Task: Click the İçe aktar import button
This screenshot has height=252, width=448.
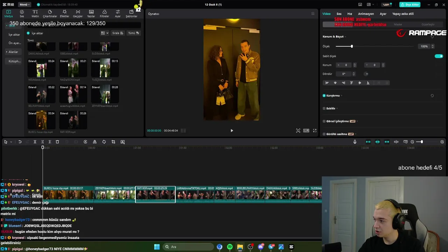Action: (35, 33)
